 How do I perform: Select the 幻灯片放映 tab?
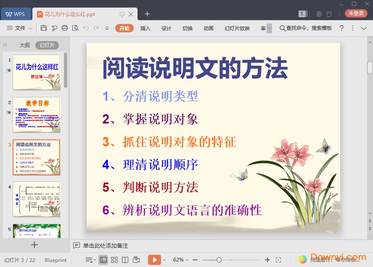(x=237, y=28)
